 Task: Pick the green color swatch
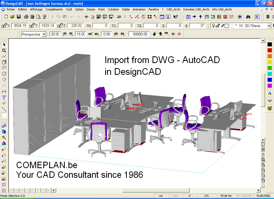pyautogui.click(x=270, y=68)
